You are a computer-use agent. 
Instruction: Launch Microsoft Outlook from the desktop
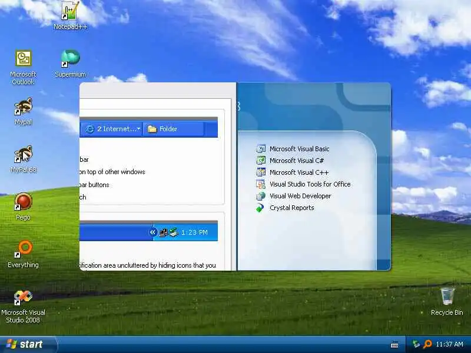pos(23,67)
